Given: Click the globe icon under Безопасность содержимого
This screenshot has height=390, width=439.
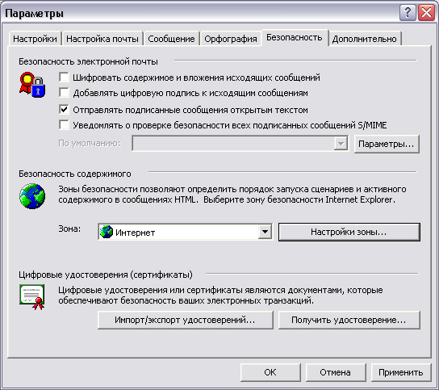Looking at the screenshot, I should point(32,196).
